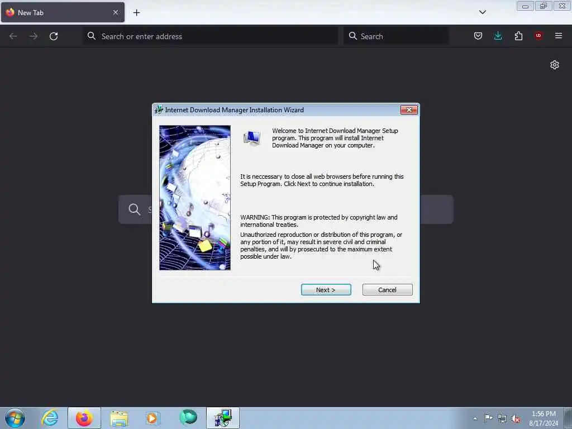Select the IDM installer taskbar button
Image resolution: width=572 pixels, height=429 pixels.
223,418
